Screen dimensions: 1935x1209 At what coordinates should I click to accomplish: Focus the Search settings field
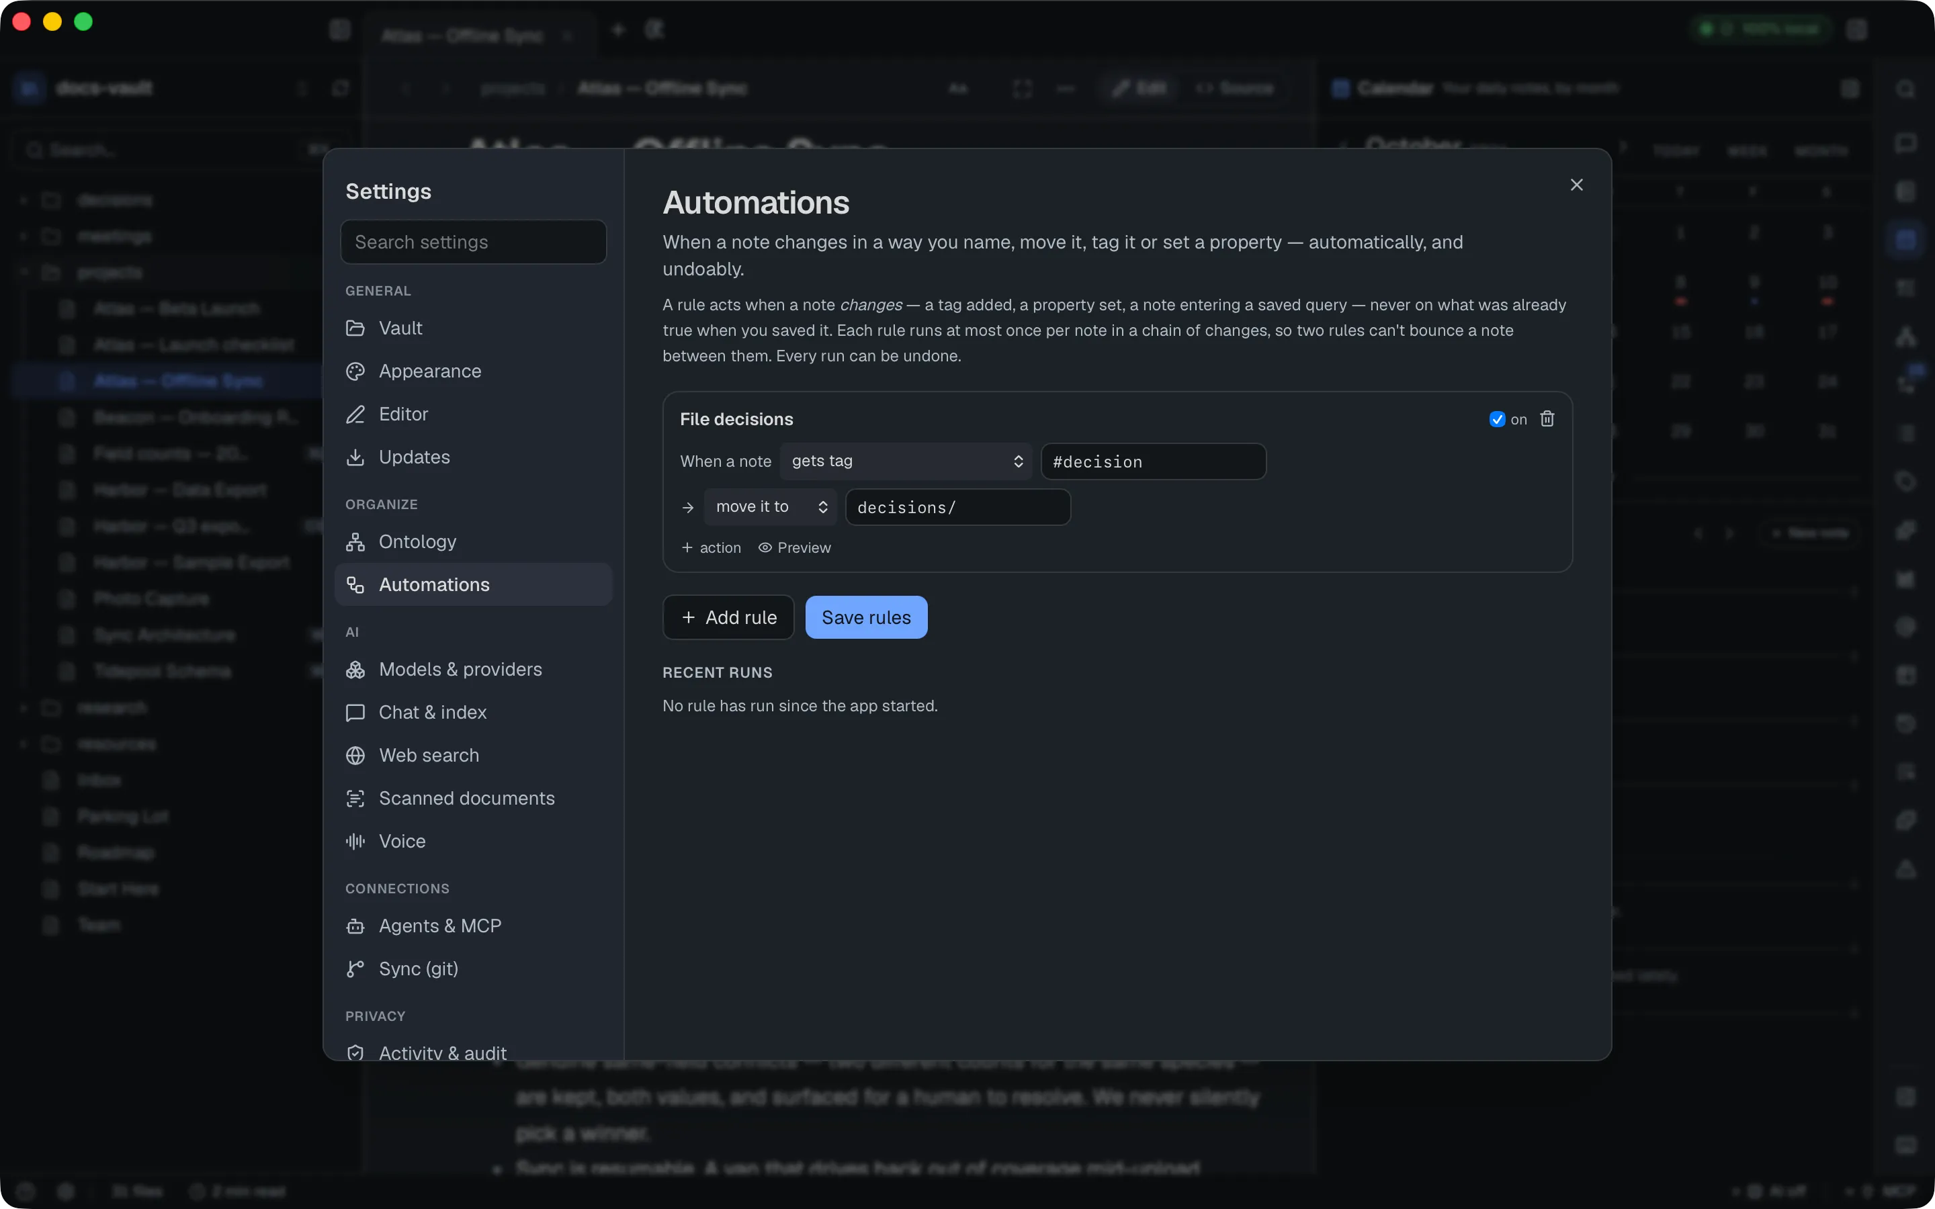(474, 242)
